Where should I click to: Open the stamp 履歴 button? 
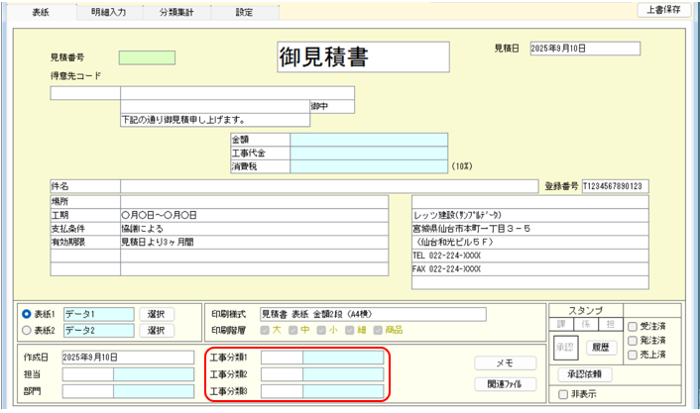599,348
